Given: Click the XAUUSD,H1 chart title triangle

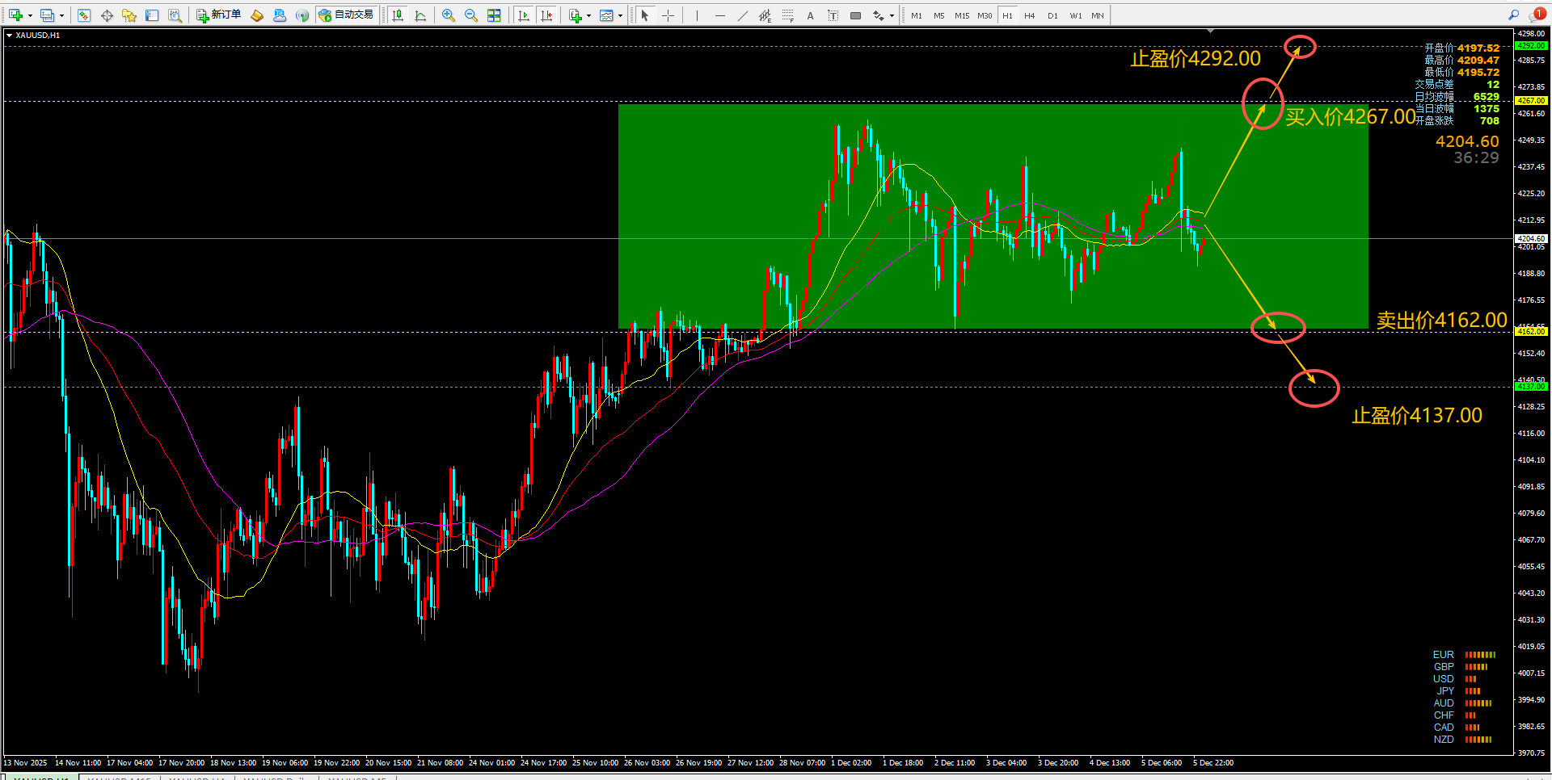Looking at the screenshot, I should 9,36.
